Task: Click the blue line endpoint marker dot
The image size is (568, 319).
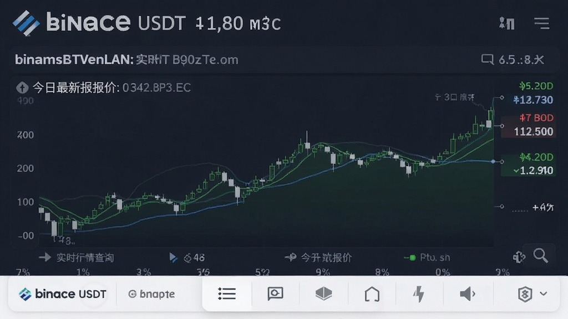Action: coord(493,161)
